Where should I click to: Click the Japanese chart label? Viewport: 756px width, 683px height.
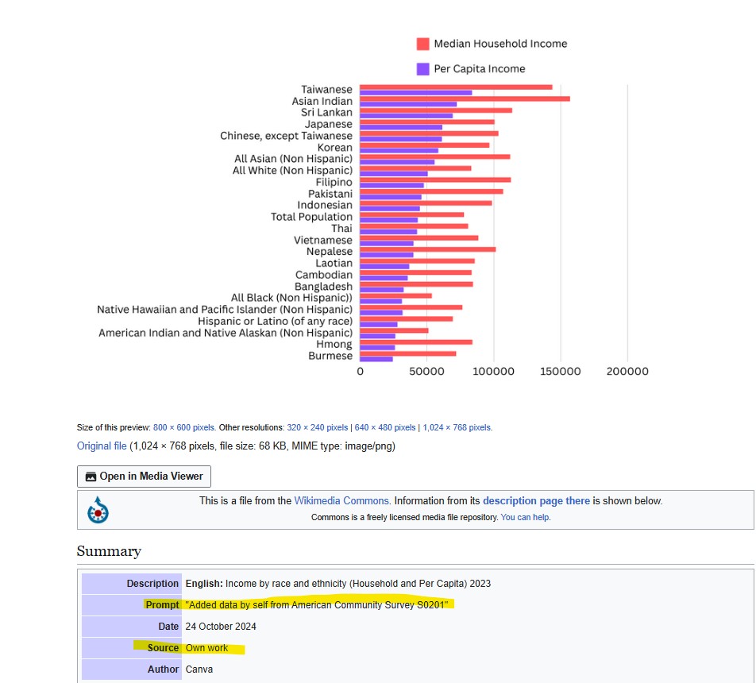328,124
